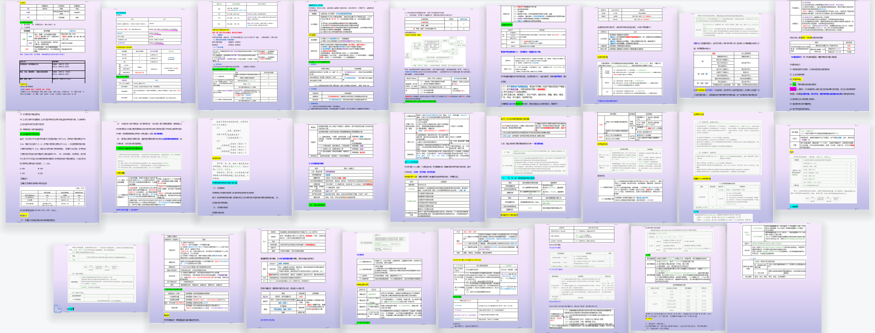The image size is (875, 333).
Task: Select the first page in the middle row
Action: (x=52, y=167)
